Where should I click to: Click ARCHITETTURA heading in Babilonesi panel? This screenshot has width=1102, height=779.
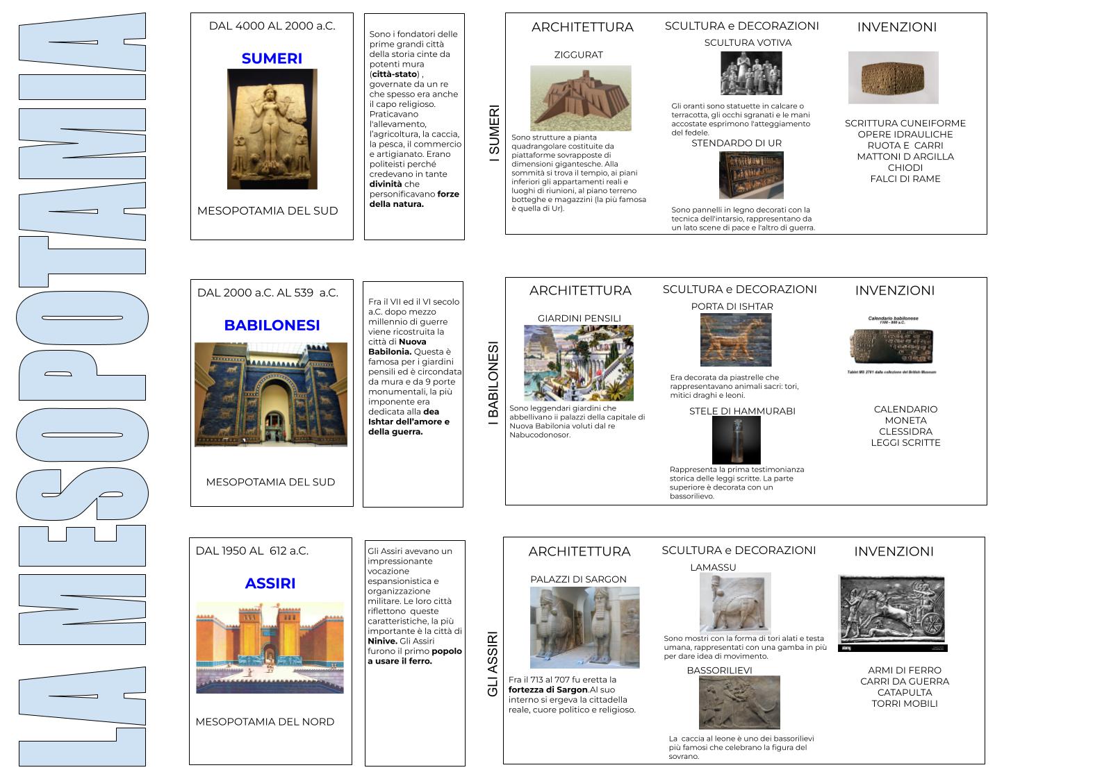pyautogui.click(x=580, y=290)
